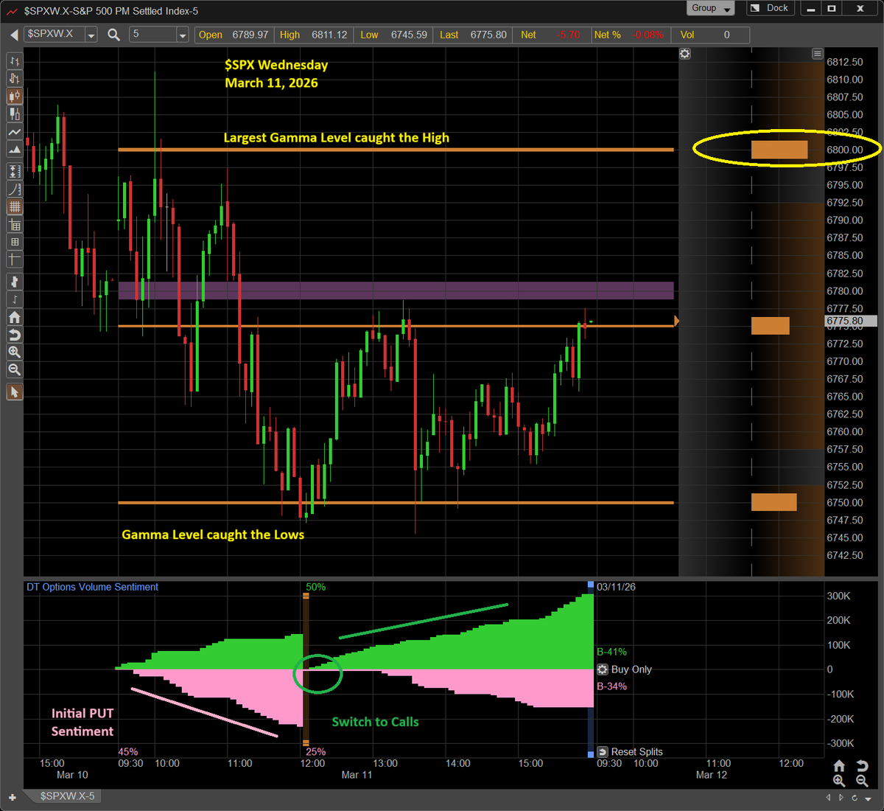Click the tab scroll right arrow

pyautogui.click(x=841, y=797)
